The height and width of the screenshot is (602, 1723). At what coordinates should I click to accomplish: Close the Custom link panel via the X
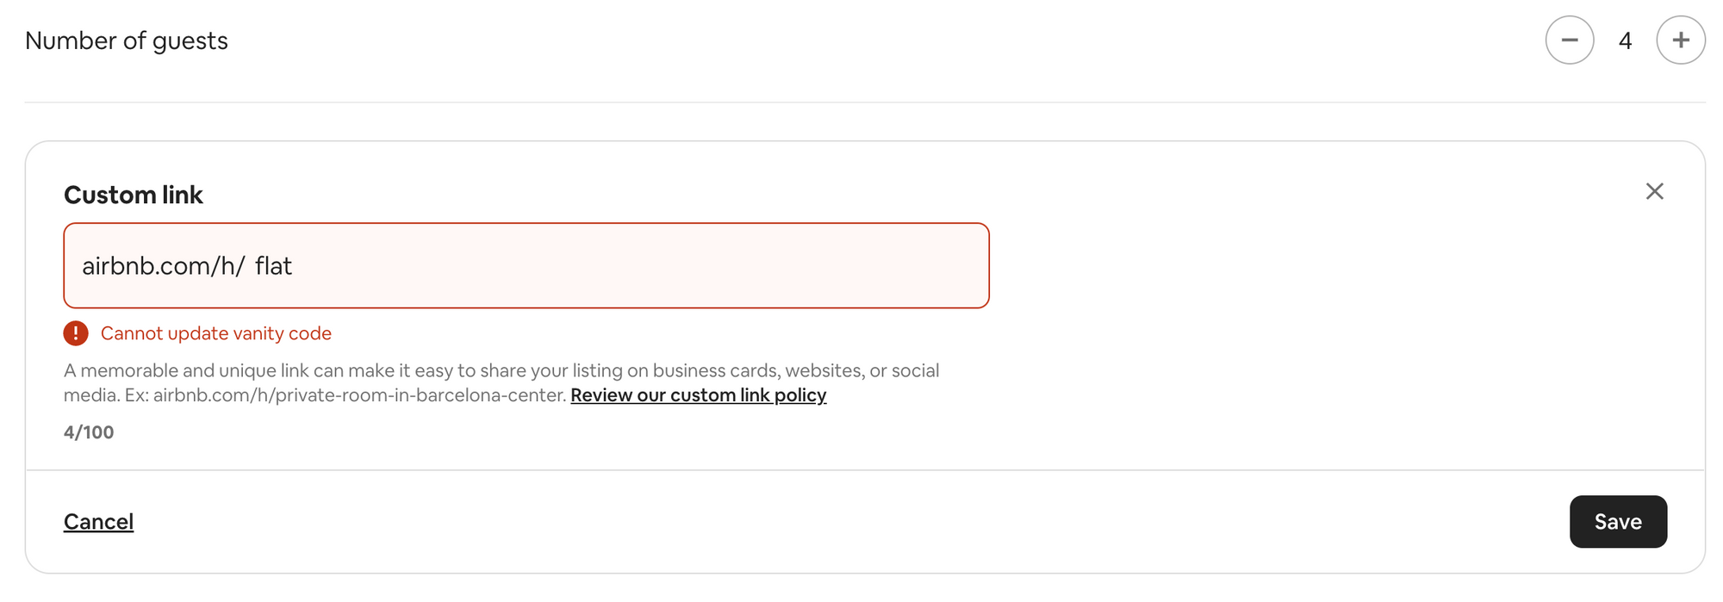click(1655, 191)
